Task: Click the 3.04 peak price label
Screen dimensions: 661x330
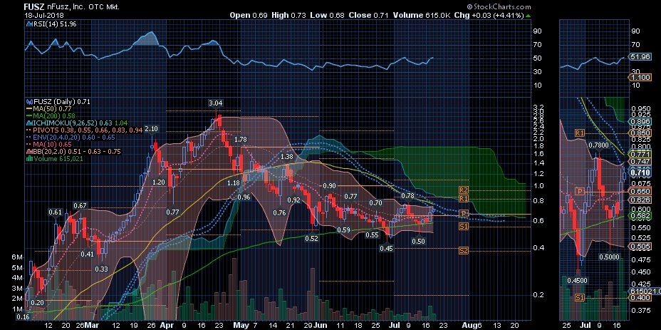Action: [215, 103]
